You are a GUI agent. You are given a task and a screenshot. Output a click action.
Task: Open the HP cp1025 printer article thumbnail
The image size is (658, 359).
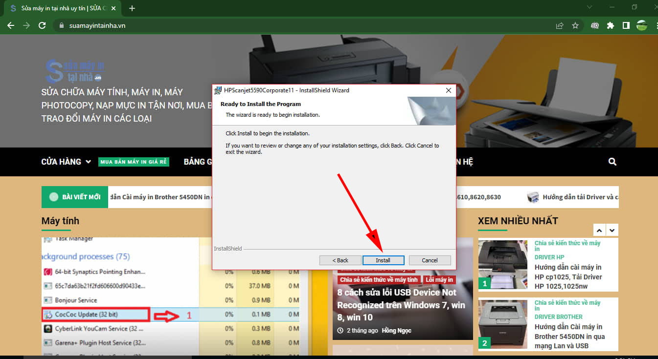click(502, 265)
